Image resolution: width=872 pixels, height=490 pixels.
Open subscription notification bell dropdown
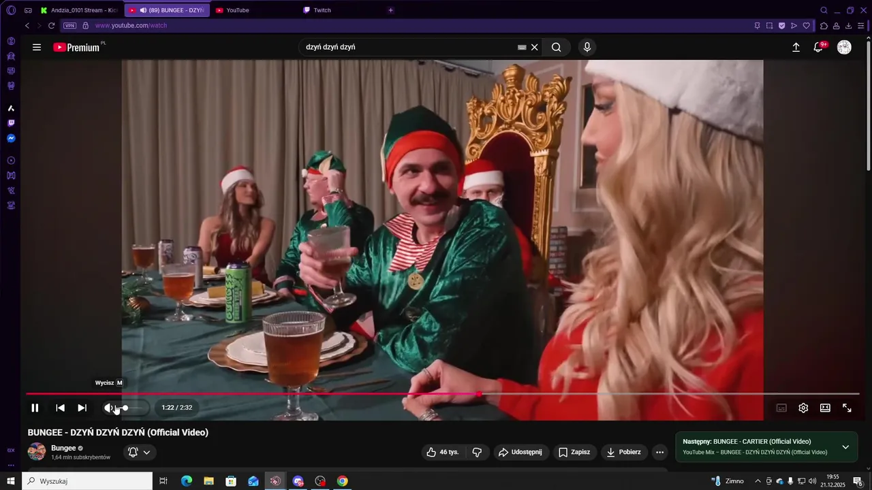(x=139, y=452)
